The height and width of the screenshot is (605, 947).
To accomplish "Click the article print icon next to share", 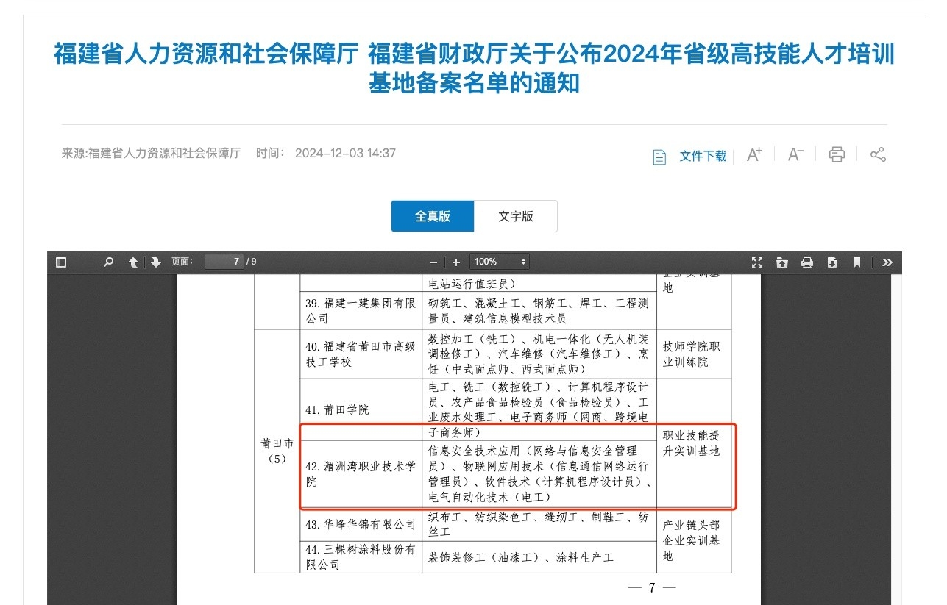I will pos(836,154).
